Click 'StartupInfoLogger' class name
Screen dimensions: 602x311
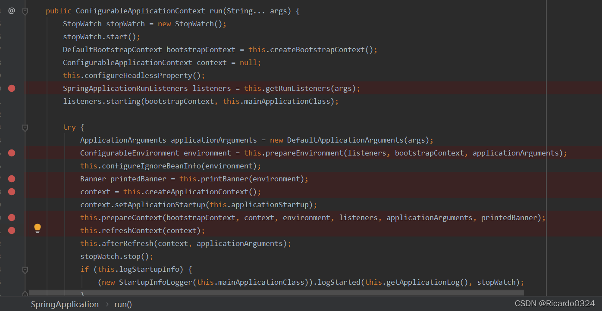point(156,282)
